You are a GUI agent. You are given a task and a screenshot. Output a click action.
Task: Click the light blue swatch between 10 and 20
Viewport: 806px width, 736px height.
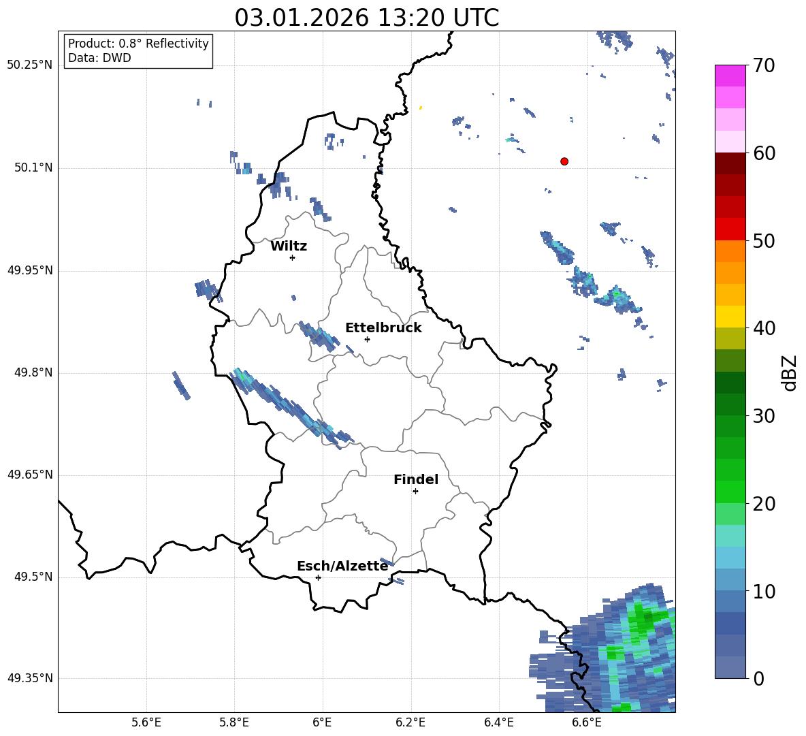730,558
